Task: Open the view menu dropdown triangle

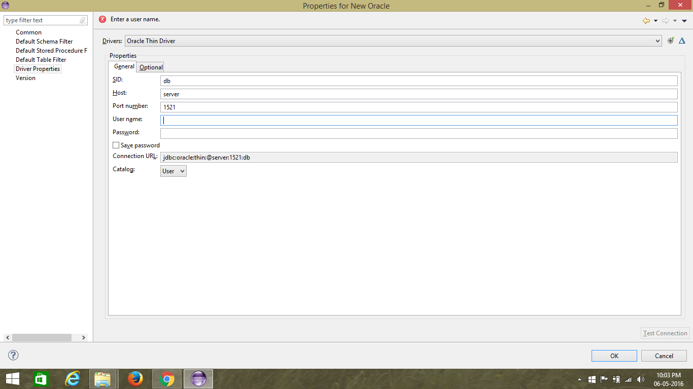Action: point(684,21)
